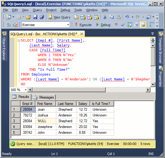Viewport: 165px width, 158px height.
Task: Click the Save disk icon
Action: [x=35, y=17]
